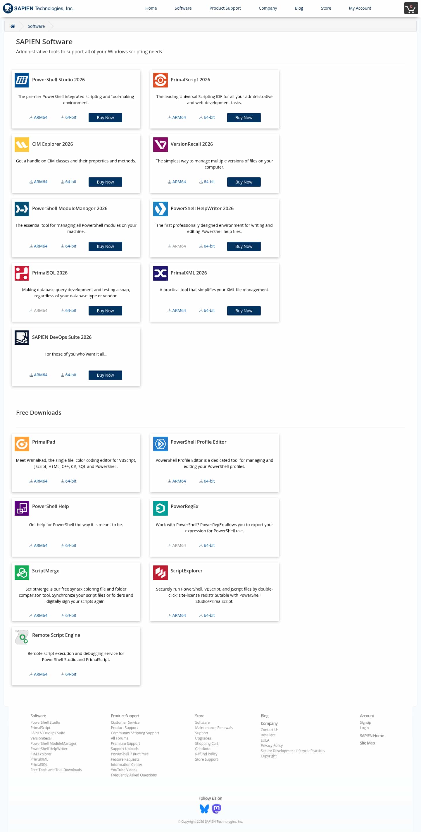Open footer link PowerShell 7 Runtimes

point(130,754)
